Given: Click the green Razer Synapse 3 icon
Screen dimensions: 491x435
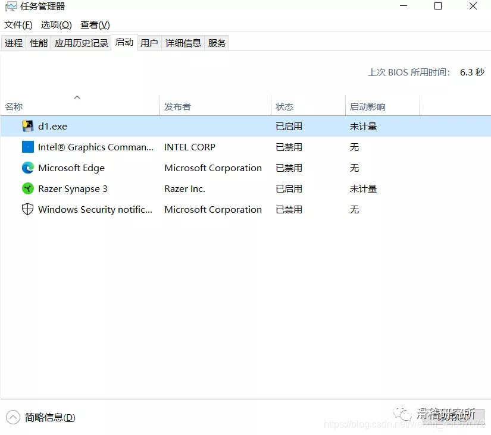Looking at the screenshot, I should click(27, 188).
